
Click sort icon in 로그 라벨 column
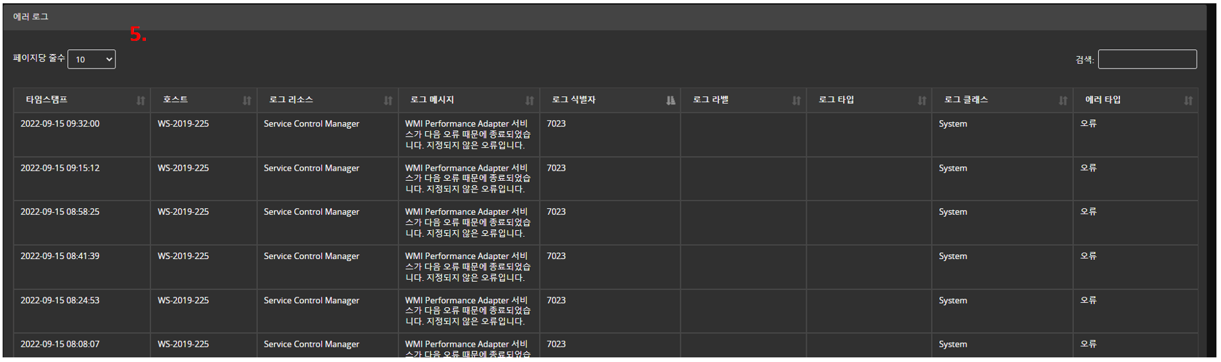click(x=796, y=101)
